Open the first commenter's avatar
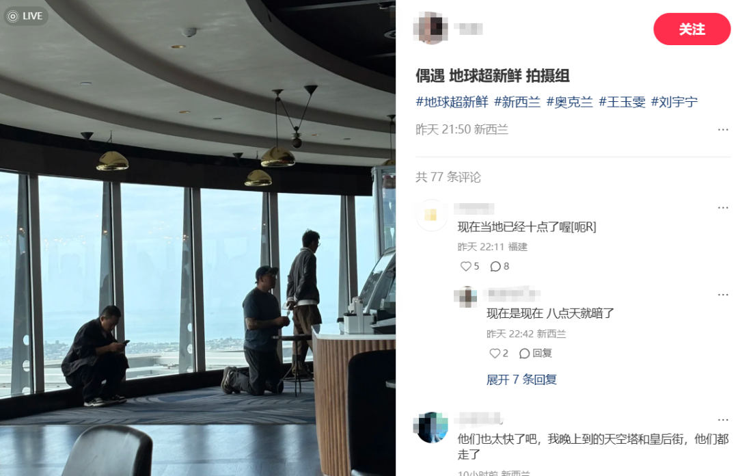 (430, 215)
